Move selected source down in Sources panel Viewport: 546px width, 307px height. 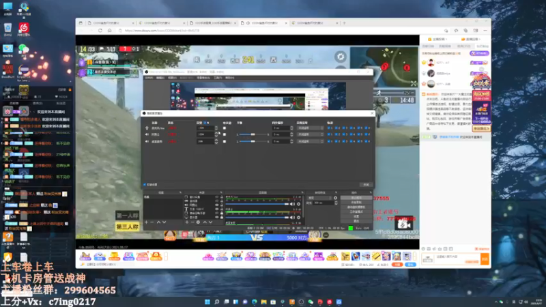pyautogui.click(x=210, y=222)
